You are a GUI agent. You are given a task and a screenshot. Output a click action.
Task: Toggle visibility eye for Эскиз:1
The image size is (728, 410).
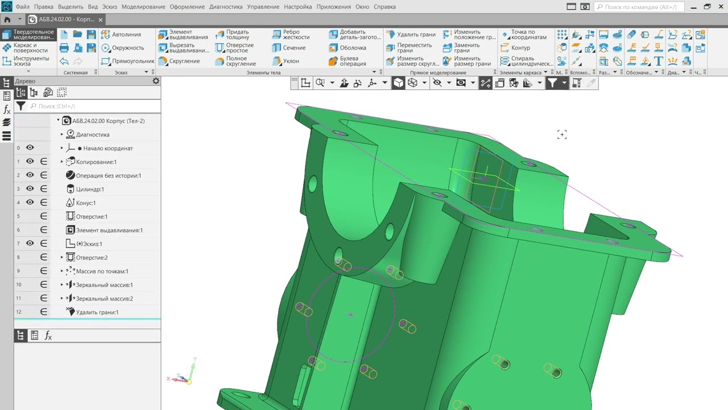pos(30,244)
